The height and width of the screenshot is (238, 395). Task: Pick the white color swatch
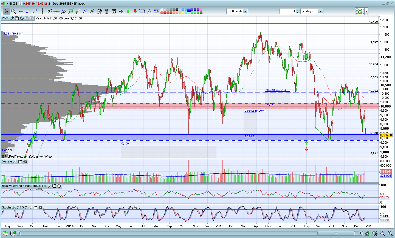pyautogui.click(x=162, y=10)
